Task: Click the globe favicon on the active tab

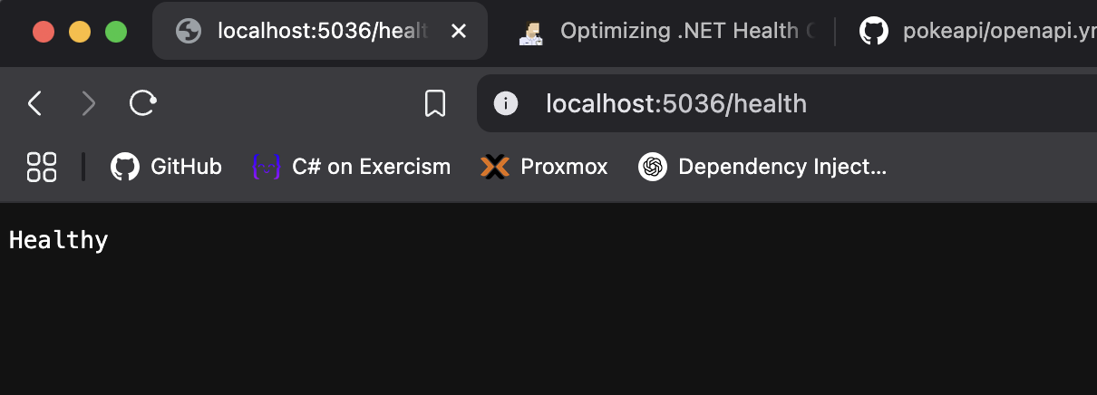Action: [x=189, y=32]
